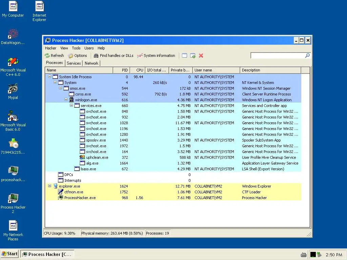
Task: Collapse the System Idle Process tree node
Action: 49,77
